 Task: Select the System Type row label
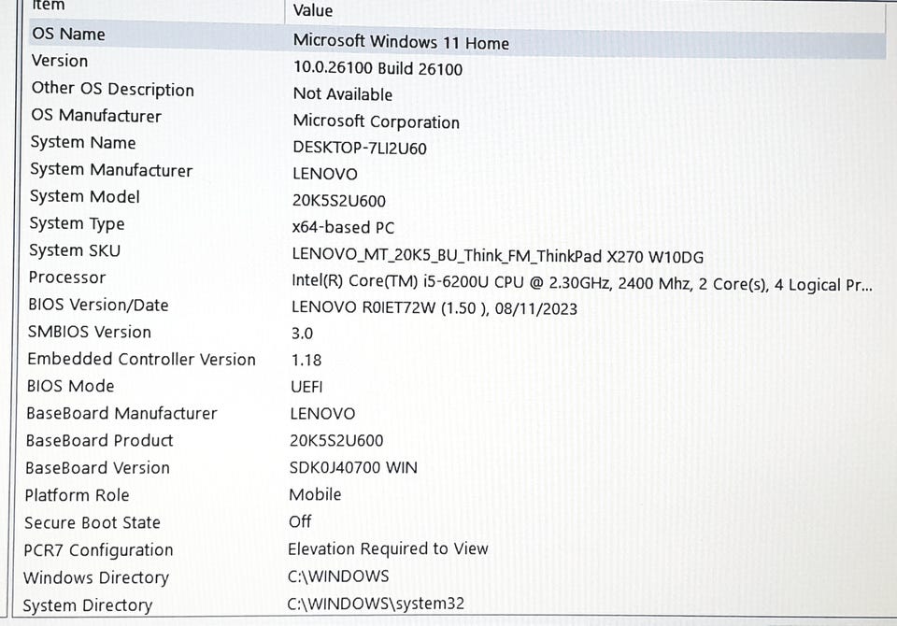[77, 223]
